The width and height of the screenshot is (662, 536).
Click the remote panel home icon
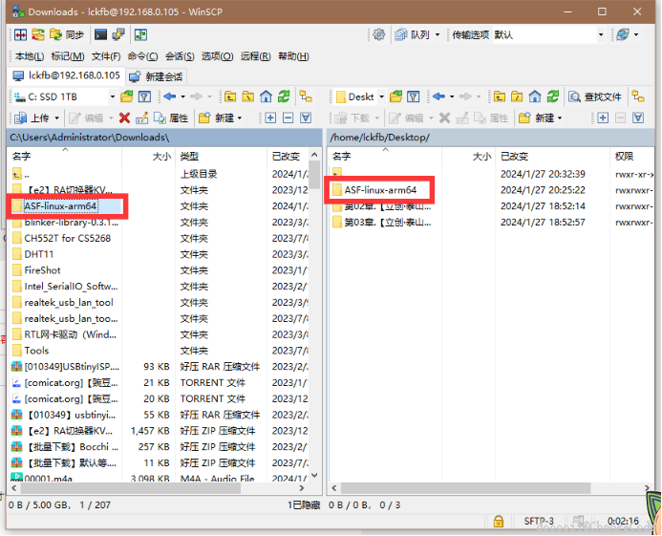pos(535,96)
